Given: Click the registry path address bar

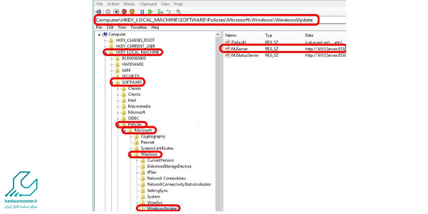Looking at the screenshot, I should tap(206, 20).
